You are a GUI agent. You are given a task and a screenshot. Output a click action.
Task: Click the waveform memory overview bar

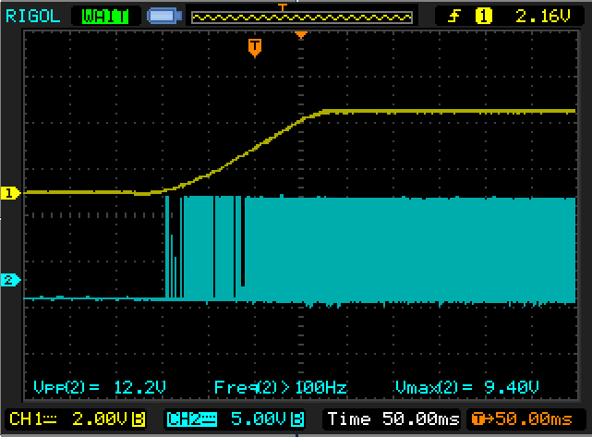point(302,18)
